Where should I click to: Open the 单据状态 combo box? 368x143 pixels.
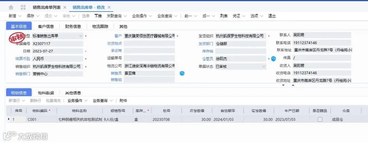(x=241, y=67)
